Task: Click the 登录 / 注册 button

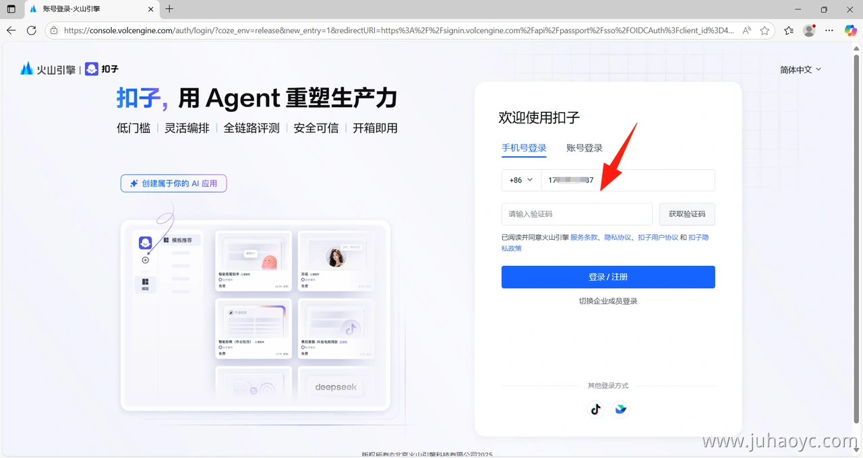Action: [x=608, y=277]
